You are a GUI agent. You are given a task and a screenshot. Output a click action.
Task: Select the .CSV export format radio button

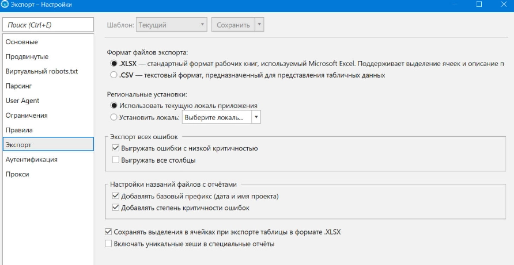tap(114, 75)
